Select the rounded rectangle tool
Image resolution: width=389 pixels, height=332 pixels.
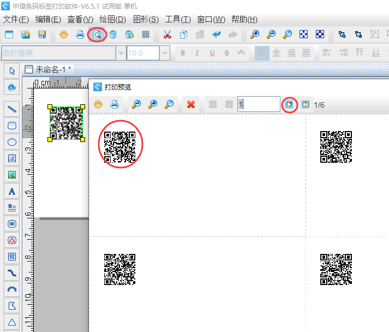click(12, 126)
